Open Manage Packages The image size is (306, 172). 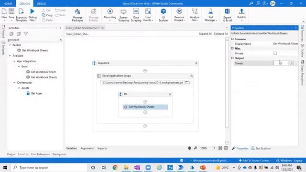coord(77,15)
